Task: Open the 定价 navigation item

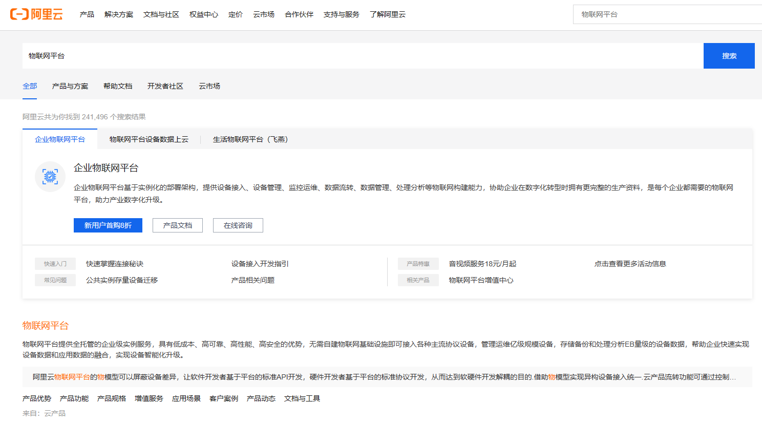Action: (x=236, y=14)
